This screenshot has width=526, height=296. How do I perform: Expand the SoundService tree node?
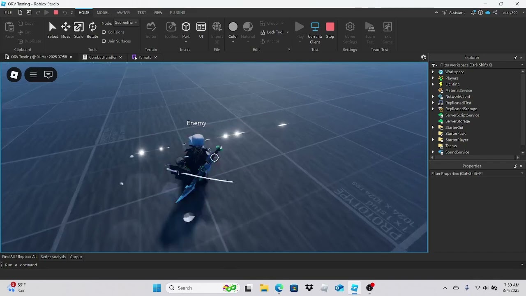tap(433, 152)
